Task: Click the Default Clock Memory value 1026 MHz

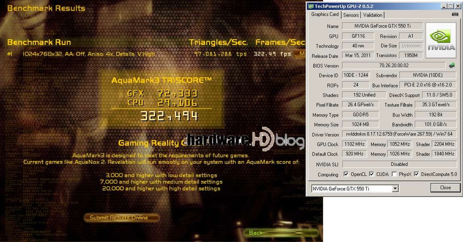Action: (x=400, y=154)
